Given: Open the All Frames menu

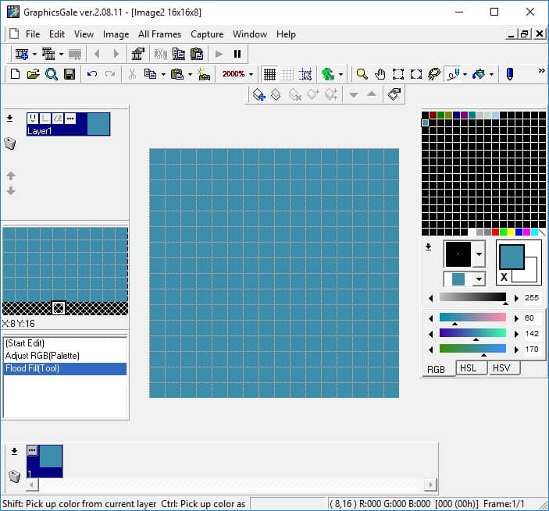Looking at the screenshot, I should tap(159, 34).
